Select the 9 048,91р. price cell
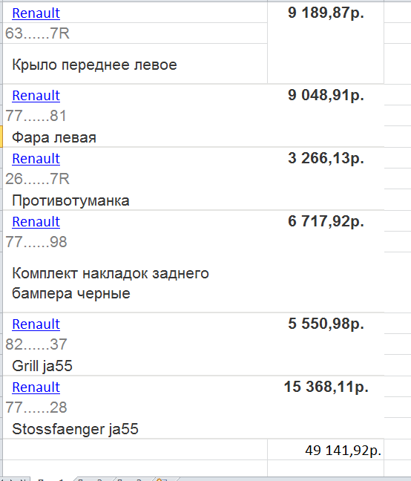 click(326, 115)
